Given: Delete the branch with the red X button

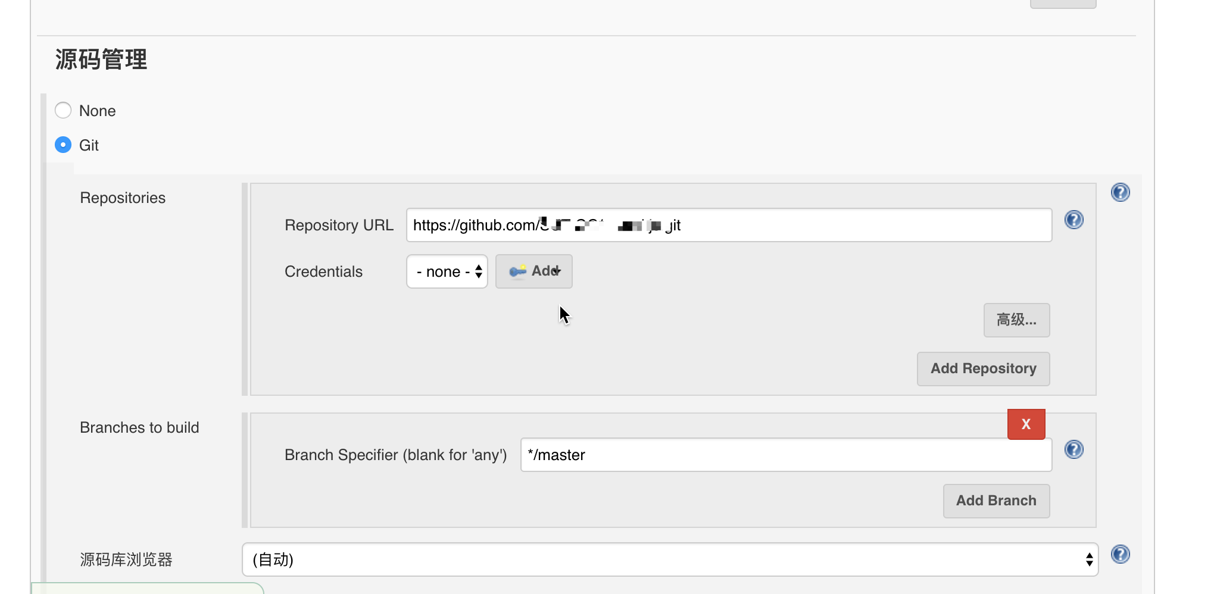Looking at the screenshot, I should coord(1026,424).
